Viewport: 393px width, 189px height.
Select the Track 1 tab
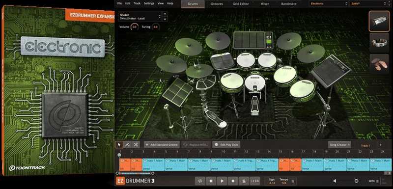click(x=365, y=145)
